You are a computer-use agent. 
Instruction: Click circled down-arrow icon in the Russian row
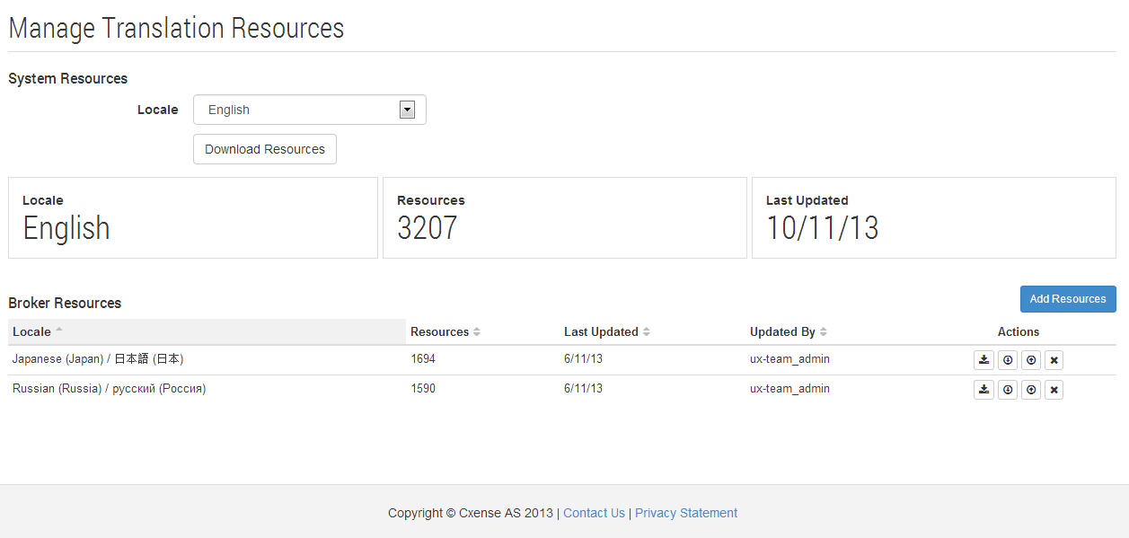[x=1008, y=390]
